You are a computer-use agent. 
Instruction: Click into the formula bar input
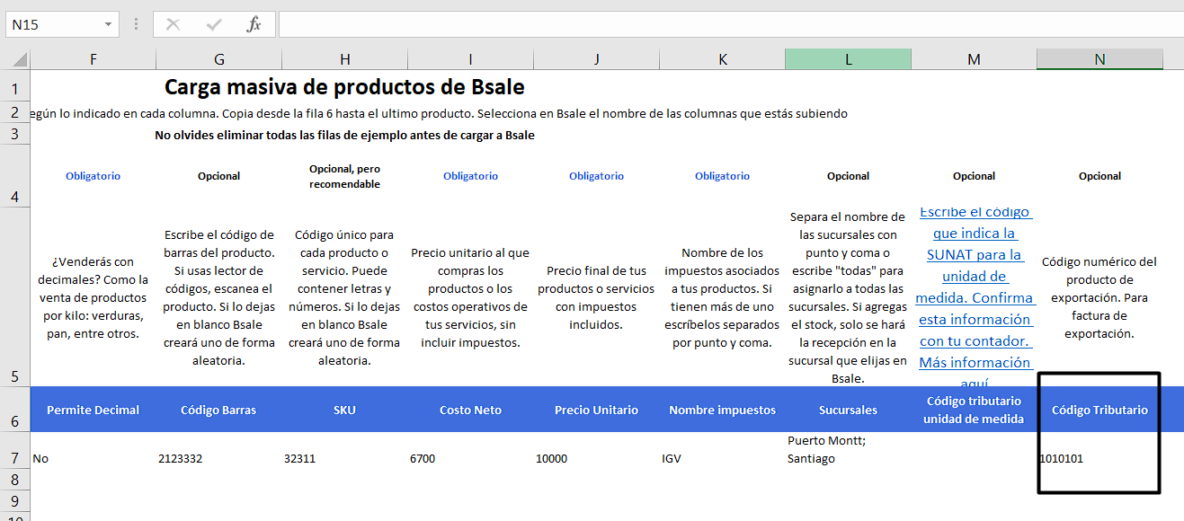pyautogui.click(x=731, y=24)
